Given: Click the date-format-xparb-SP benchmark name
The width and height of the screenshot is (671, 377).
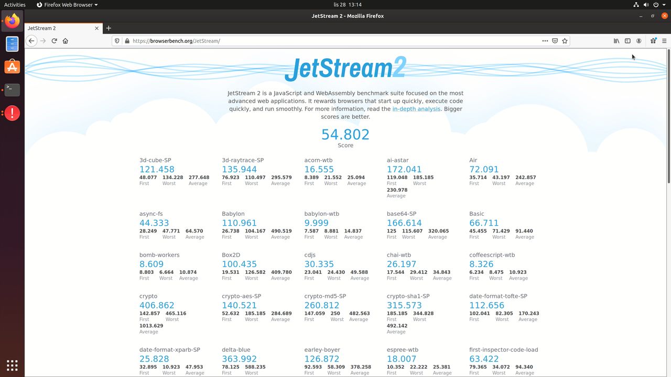Looking at the screenshot, I should pos(170,350).
